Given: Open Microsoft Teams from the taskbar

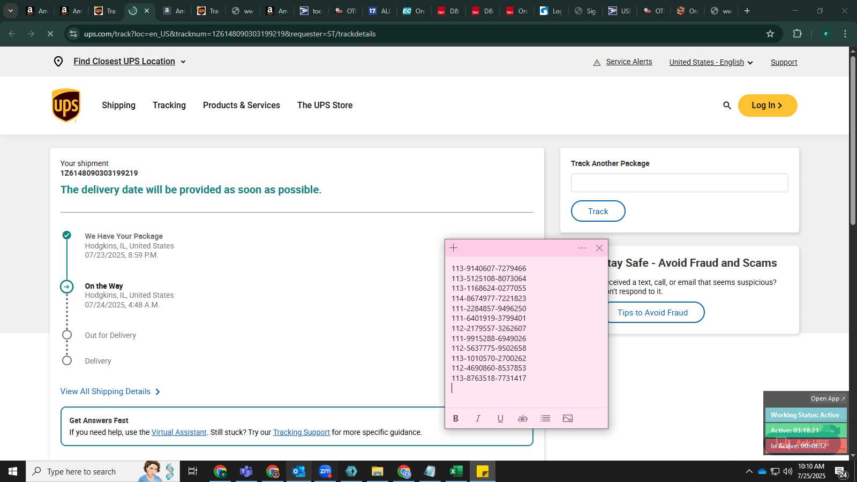Looking at the screenshot, I should [x=246, y=471].
